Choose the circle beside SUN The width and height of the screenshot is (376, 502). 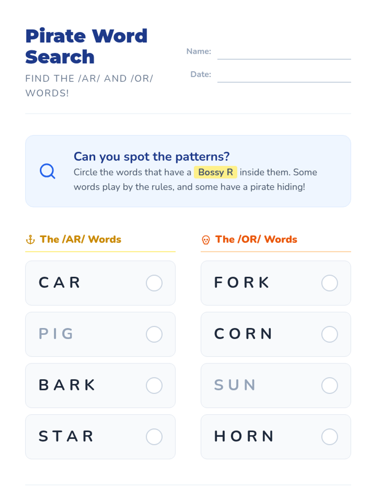[x=330, y=385]
